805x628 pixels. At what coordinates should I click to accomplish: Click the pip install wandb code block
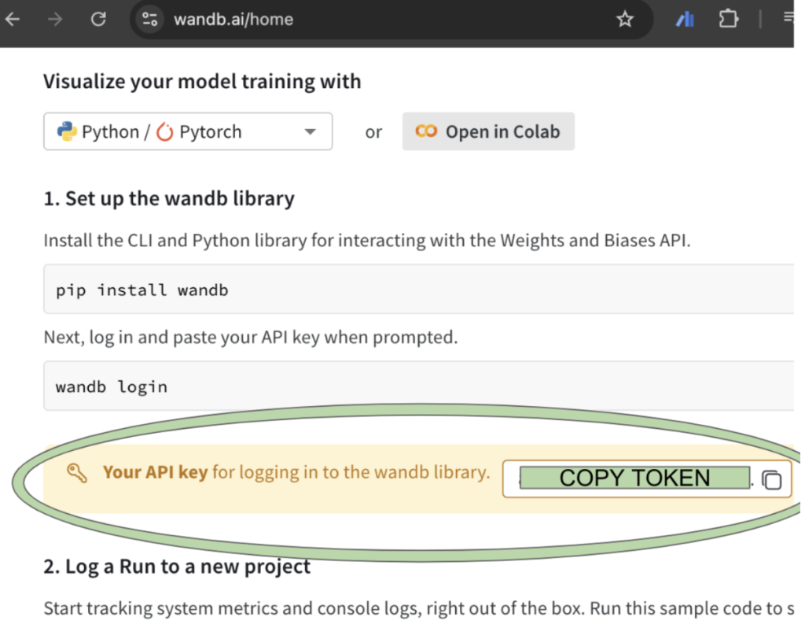coord(418,290)
